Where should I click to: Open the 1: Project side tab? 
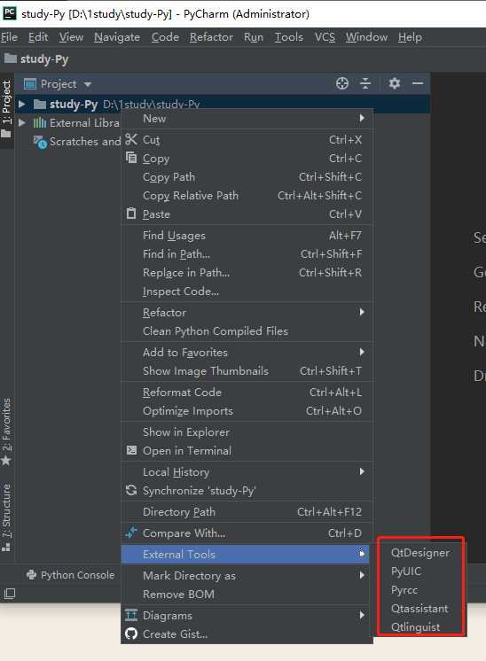point(6,109)
